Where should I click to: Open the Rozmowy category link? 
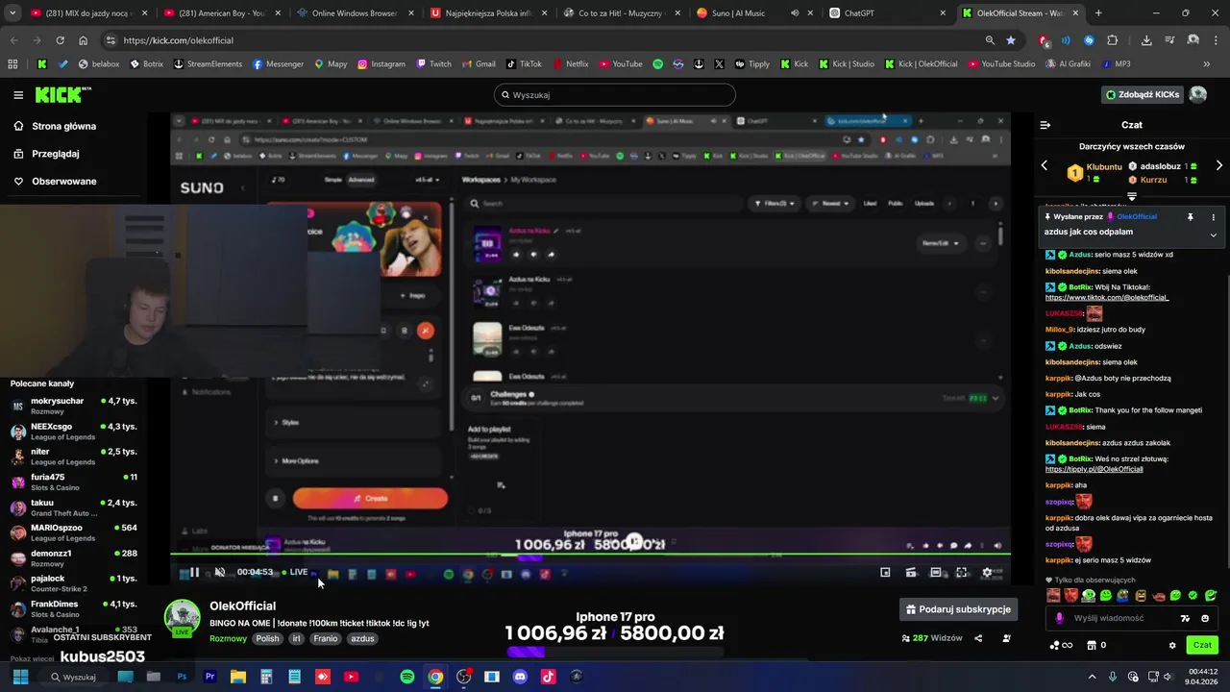(x=229, y=638)
